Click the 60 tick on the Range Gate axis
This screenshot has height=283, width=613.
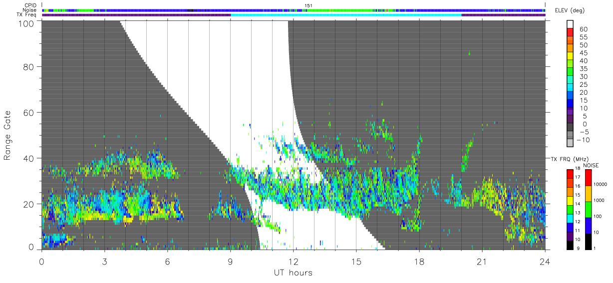[29, 112]
